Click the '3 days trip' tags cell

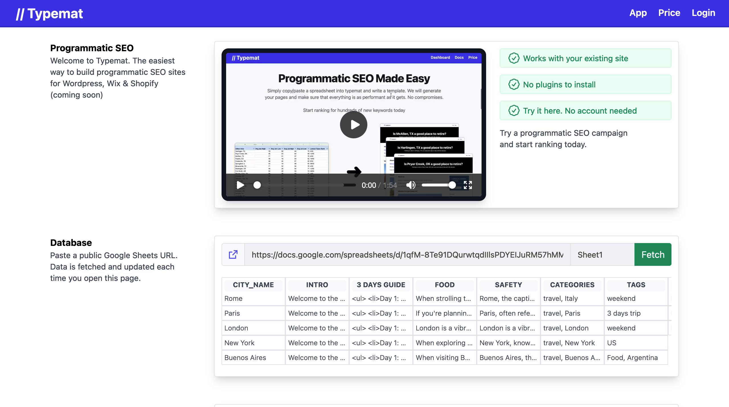pos(636,313)
